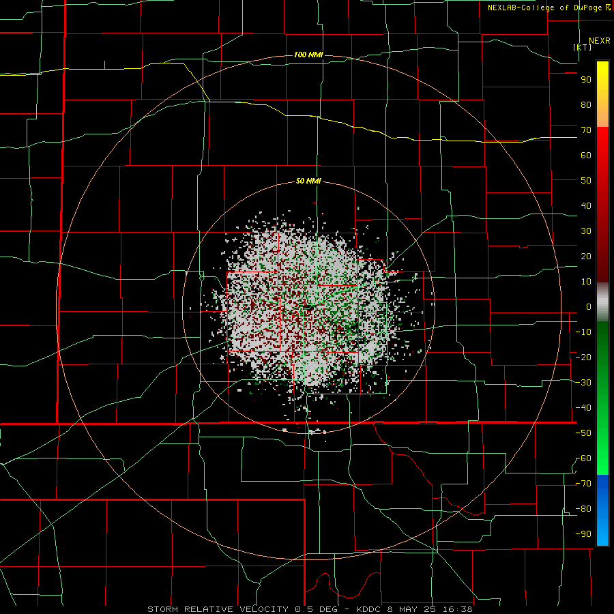Image resolution: width=614 pixels, height=614 pixels.
Task: Click the NEXR label above the color bar
Action: pyautogui.click(x=599, y=41)
